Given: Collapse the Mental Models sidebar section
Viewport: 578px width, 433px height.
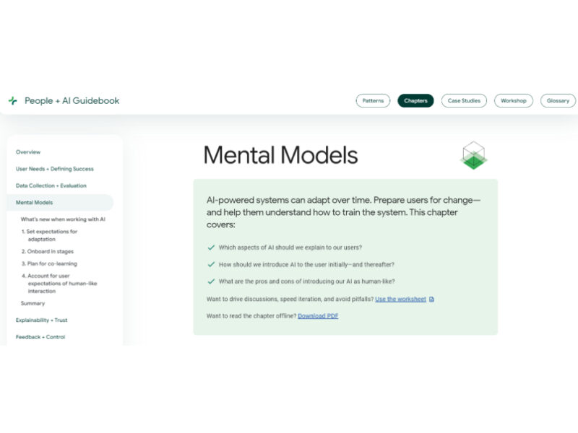Looking at the screenshot, I should coord(34,203).
